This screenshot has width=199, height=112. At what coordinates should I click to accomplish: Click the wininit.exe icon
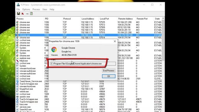point(17,91)
